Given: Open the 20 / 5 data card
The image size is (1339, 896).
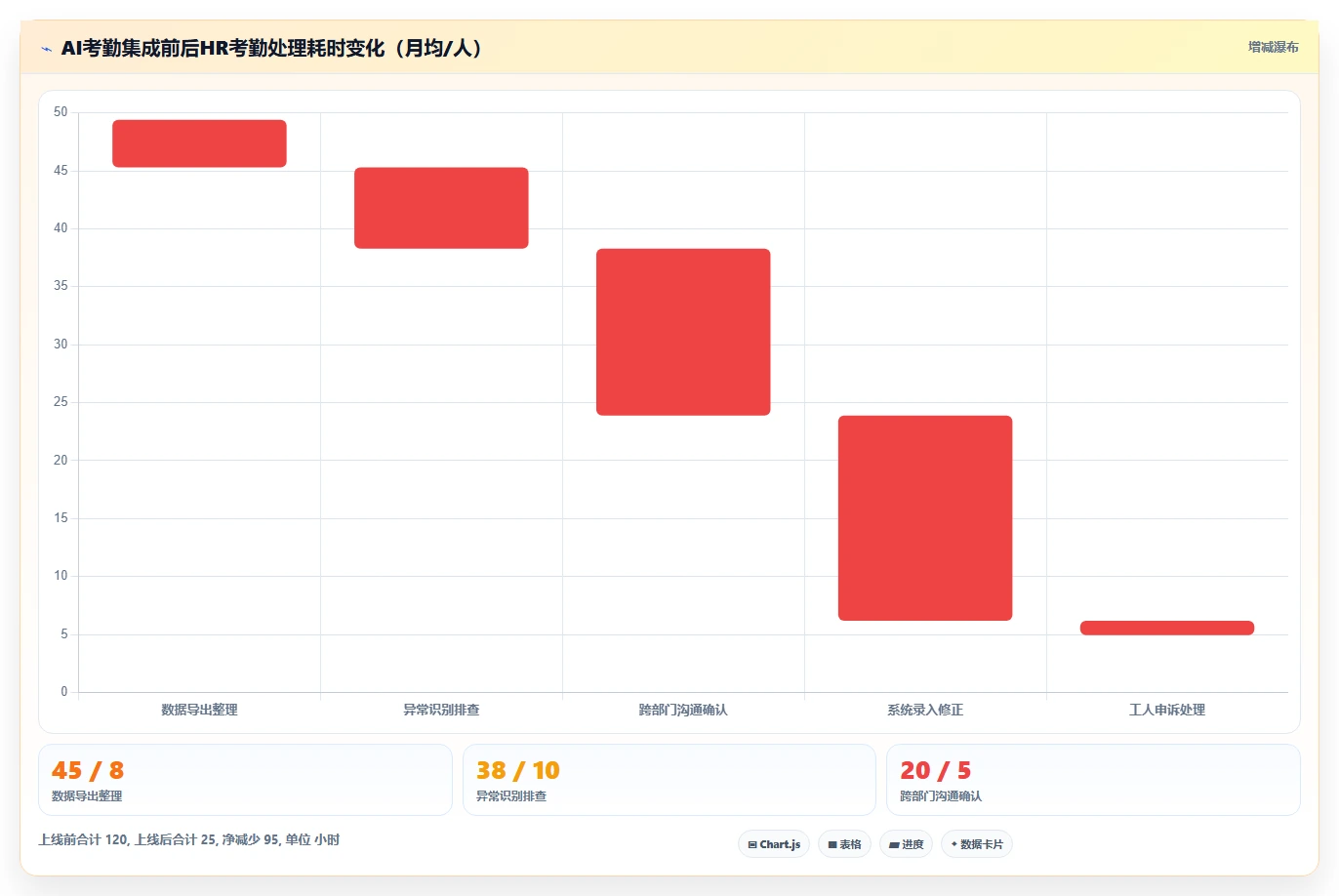Looking at the screenshot, I should click(x=1093, y=780).
